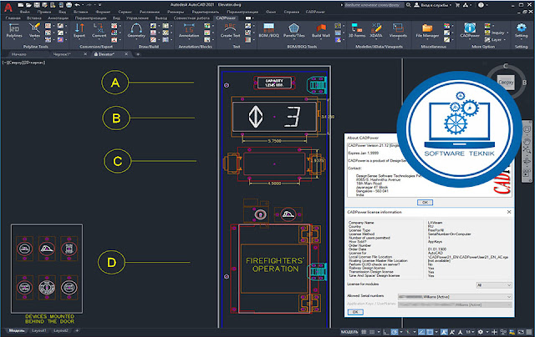This screenshot has height=337, width=535.
Task: Click the shopping cart icon in title bar
Action: click(458, 5)
